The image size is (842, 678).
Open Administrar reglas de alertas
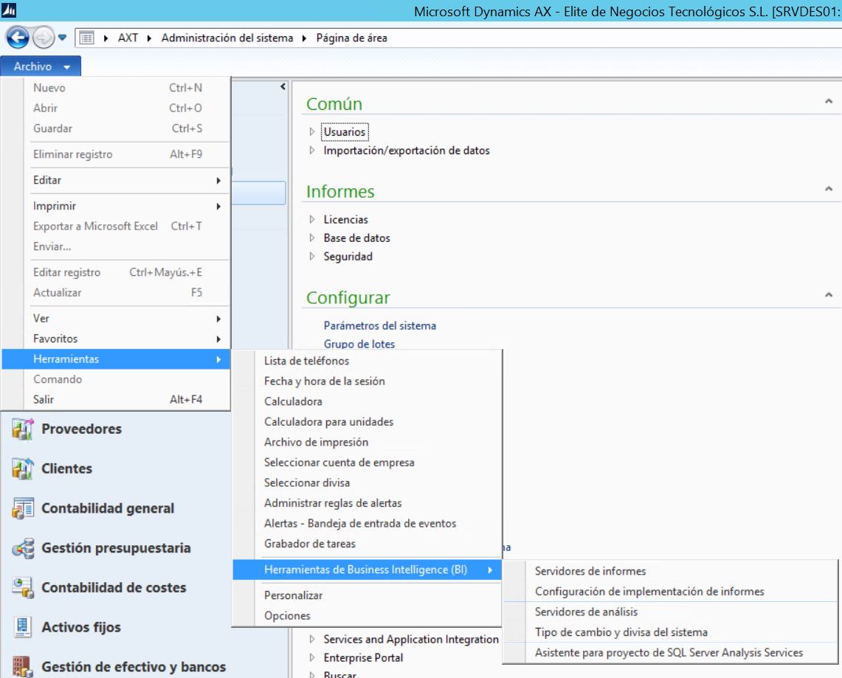click(x=367, y=504)
